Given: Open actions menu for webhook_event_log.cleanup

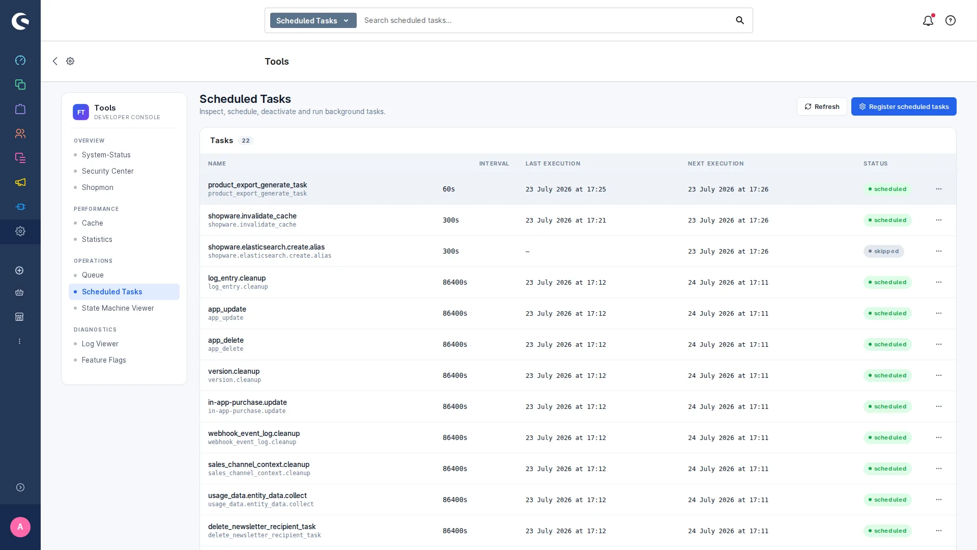Looking at the screenshot, I should [x=939, y=437].
